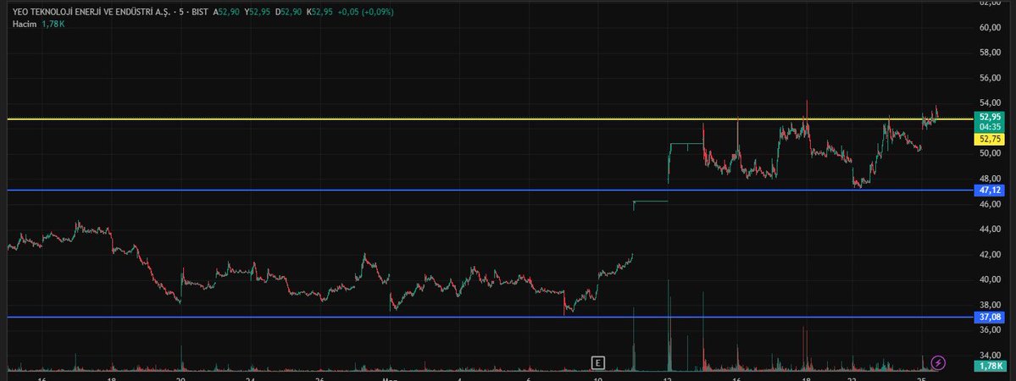Click the K52,95 close value in legend

click(x=319, y=13)
